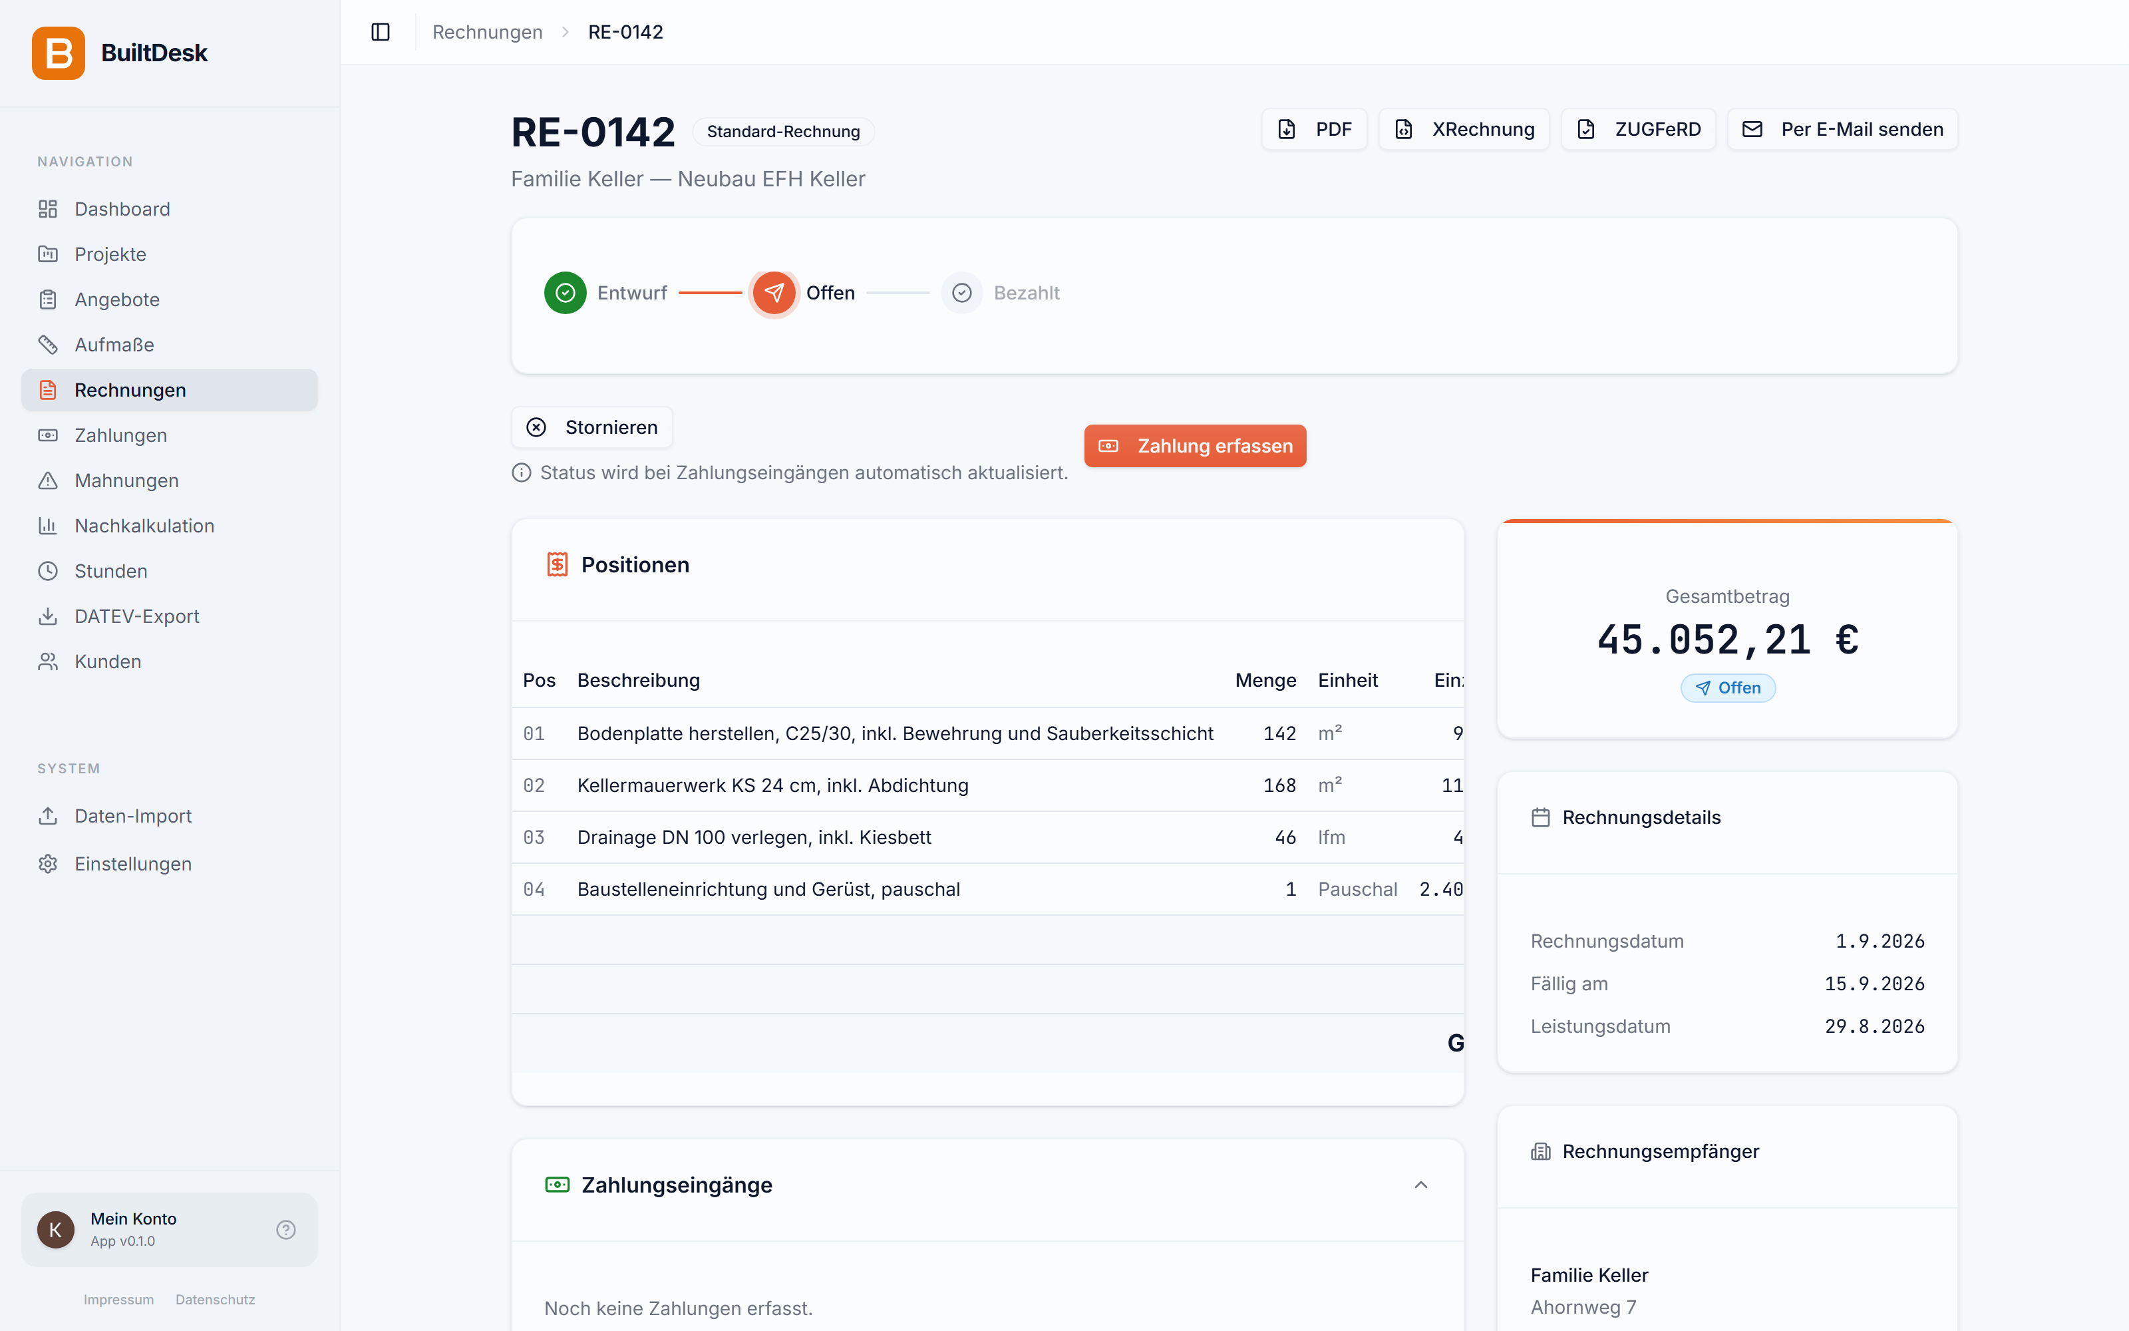The height and width of the screenshot is (1331, 2129).
Task: Click the BuiltDesk logo icon
Action: 58,53
